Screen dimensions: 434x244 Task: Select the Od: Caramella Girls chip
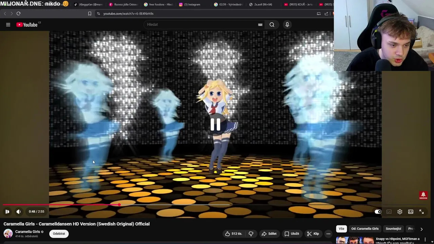coord(365,229)
